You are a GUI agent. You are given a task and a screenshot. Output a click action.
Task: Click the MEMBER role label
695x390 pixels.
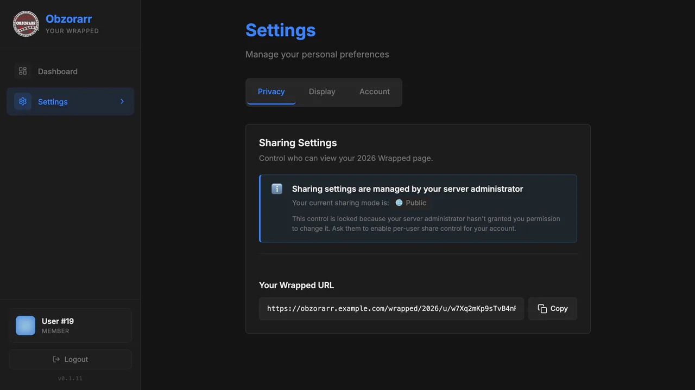(55, 331)
